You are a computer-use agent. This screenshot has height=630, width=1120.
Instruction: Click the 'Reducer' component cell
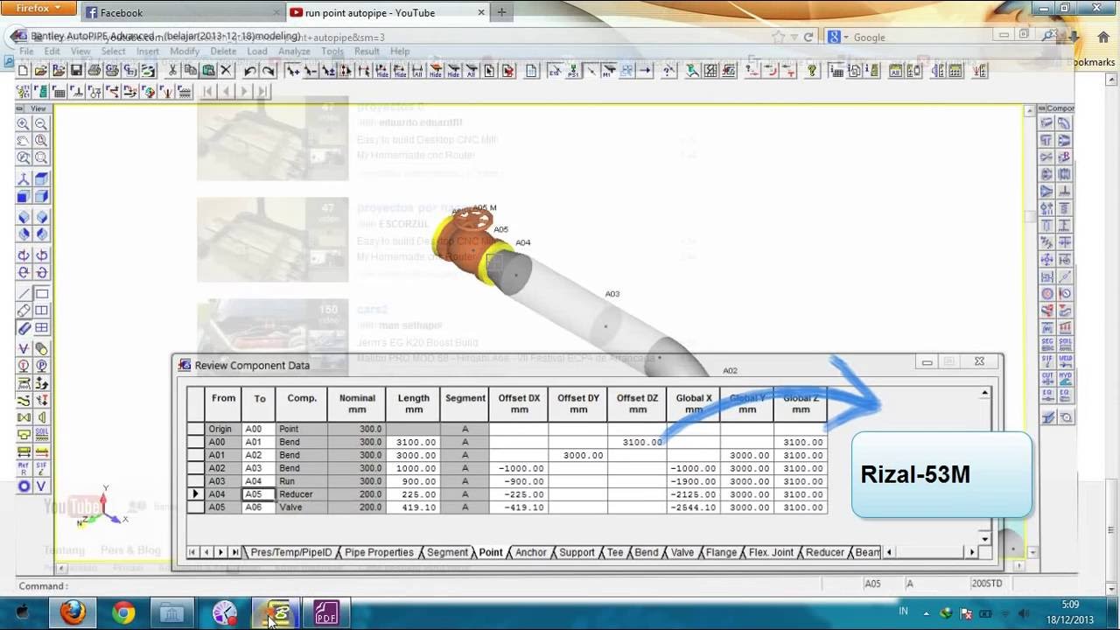[302, 494]
